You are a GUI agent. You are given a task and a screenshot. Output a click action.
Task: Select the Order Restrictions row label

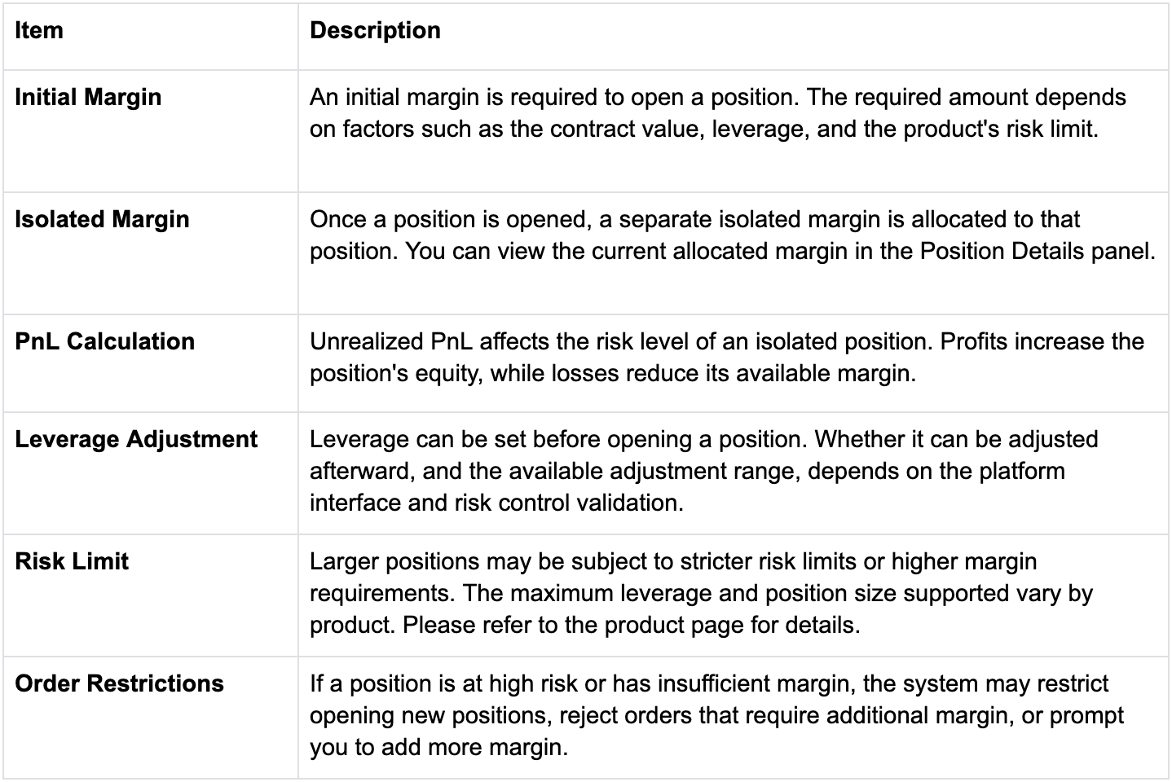(x=119, y=684)
